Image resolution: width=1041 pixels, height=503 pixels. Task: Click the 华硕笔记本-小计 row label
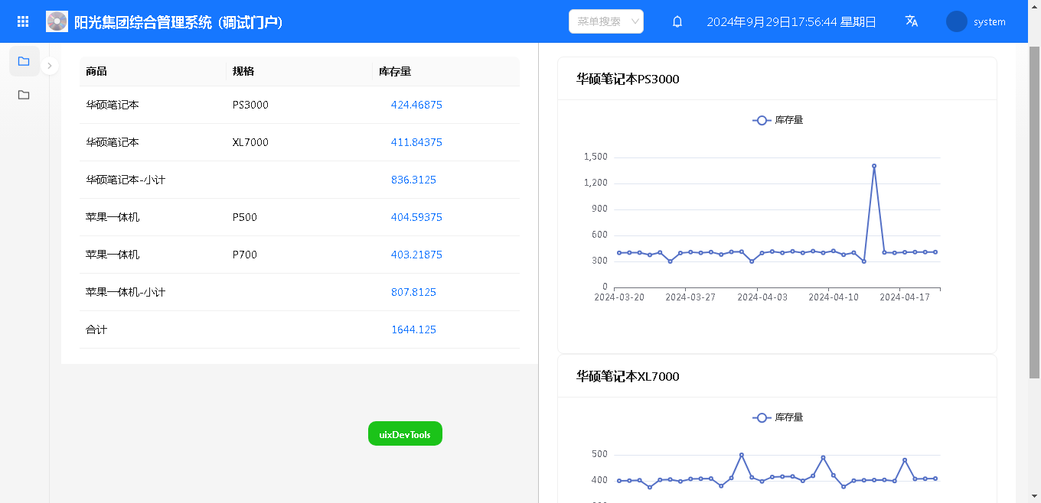pyautogui.click(x=126, y=180)
